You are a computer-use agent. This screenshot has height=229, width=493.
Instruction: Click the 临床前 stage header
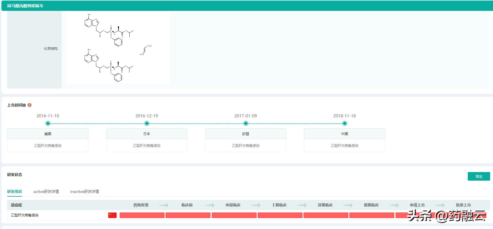coord(187,205)
